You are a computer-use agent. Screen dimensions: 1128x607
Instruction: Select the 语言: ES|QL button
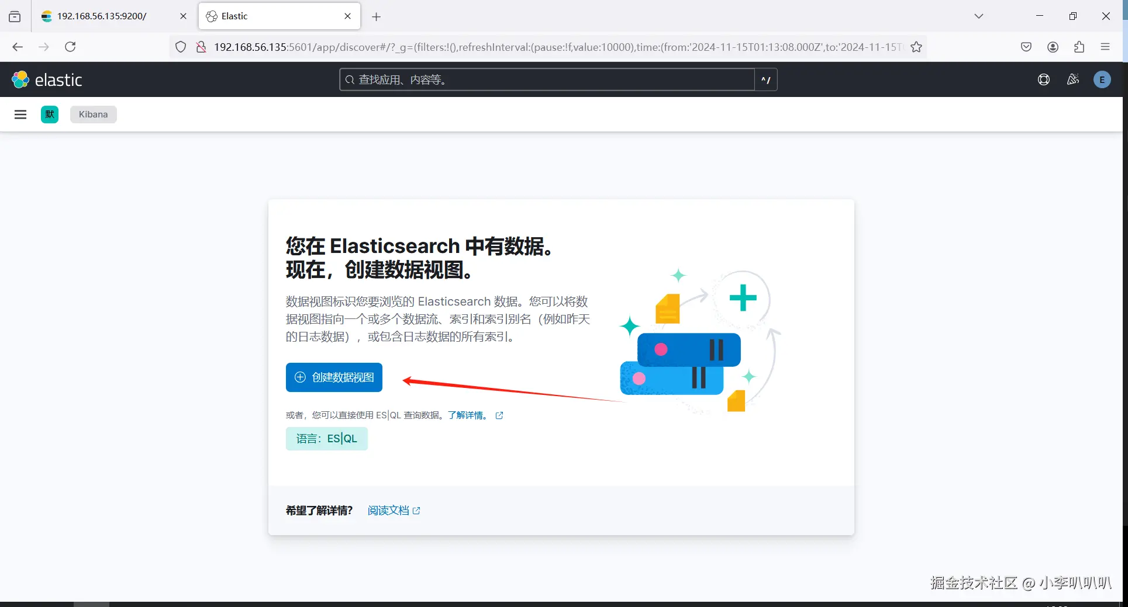(x=326, y=439)
